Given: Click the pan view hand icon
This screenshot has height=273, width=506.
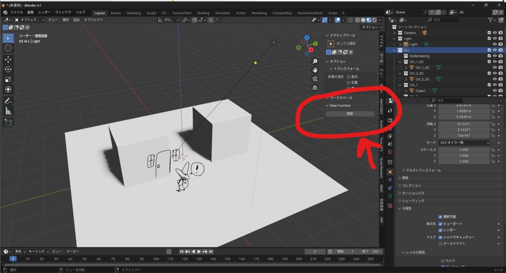Looking at the screenshot, I should pyautogui.click(x=315, y=70).
